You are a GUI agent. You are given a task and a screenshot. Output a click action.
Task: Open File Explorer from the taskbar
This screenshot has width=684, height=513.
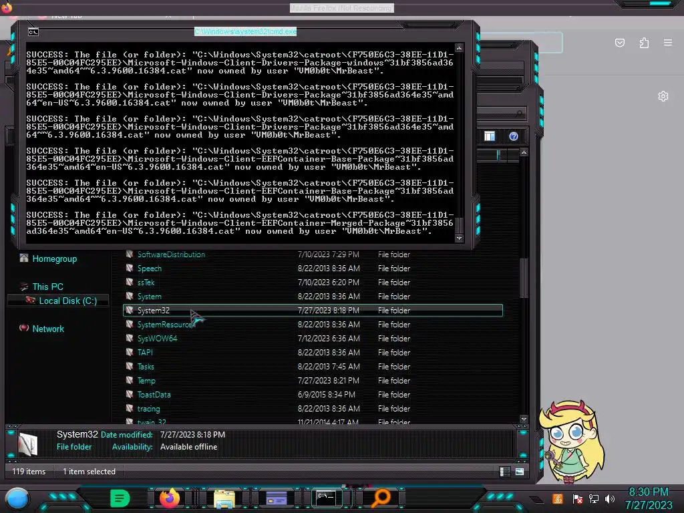[224, 498]
